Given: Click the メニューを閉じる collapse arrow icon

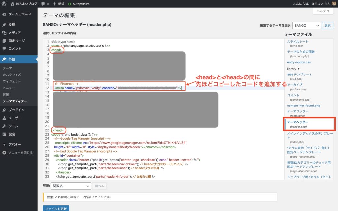Looking at the screenshot, I should click(4, 152).
